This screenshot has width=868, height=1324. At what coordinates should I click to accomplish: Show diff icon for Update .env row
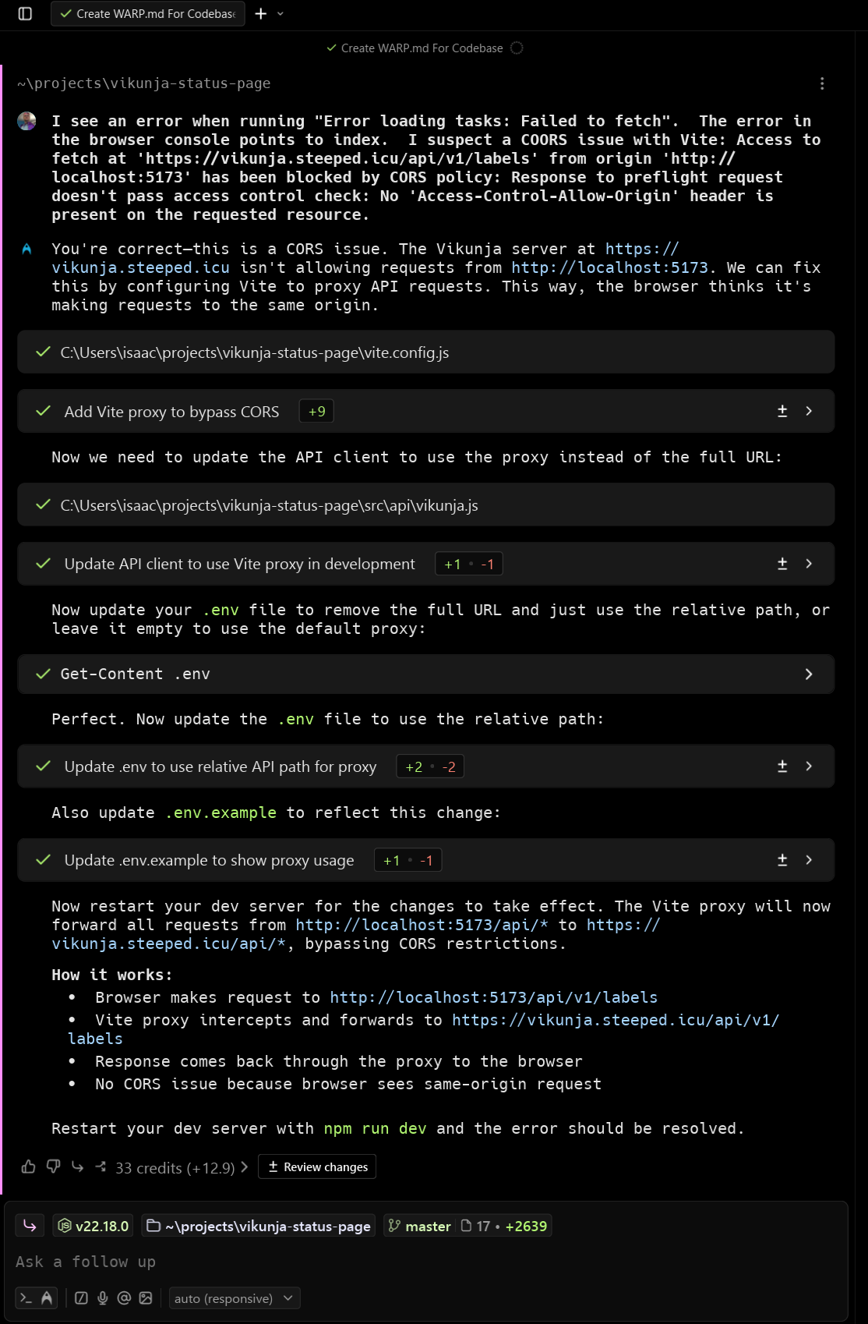pyautogui.click(x=782, y=766)
